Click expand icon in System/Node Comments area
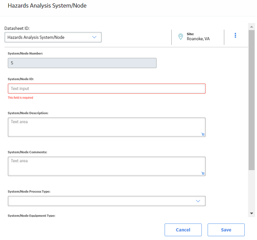 (x=203, y=173)
